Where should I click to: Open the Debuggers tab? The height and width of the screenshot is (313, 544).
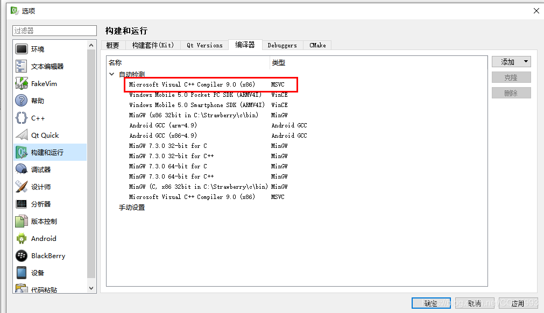pyautogui.click(x=282, y=45)
